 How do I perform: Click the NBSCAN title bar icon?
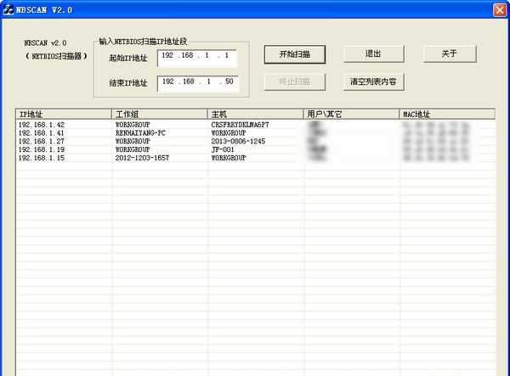[x=8, y=9]
